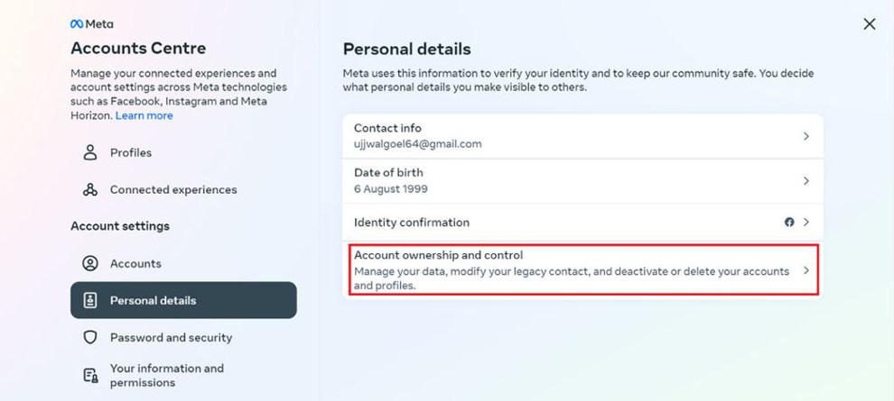The height and width of the screenshot is (401, 894).
Task: Close the Accounts Centre dialog
Action: point(869,24)
